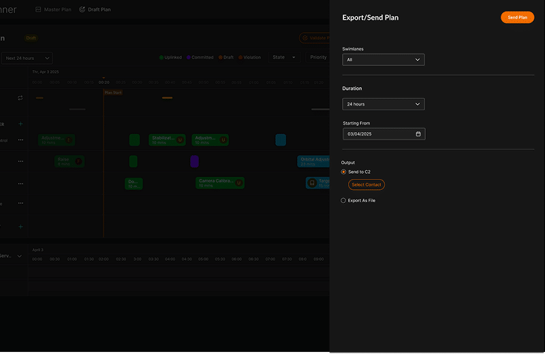The width and height of the screenshot is (545, 354).
Task: Select the purple task block on the timeline
Action: click(194, 161)
